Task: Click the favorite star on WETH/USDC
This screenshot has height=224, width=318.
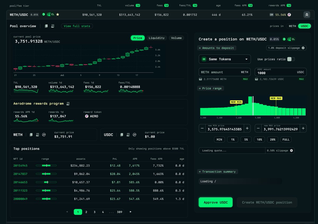Action: pos(58,15)
